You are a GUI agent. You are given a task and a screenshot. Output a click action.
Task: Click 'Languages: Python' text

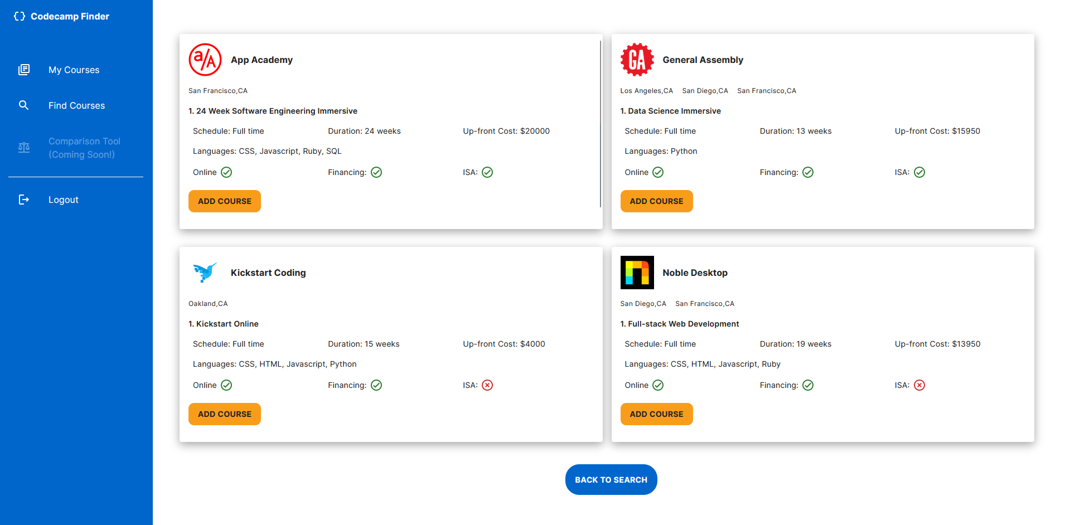click(x=661, y=151)
